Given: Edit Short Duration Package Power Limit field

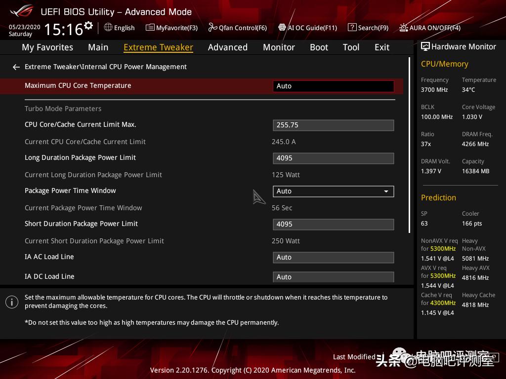Looking at the screenshot, I should coord(334,225).
